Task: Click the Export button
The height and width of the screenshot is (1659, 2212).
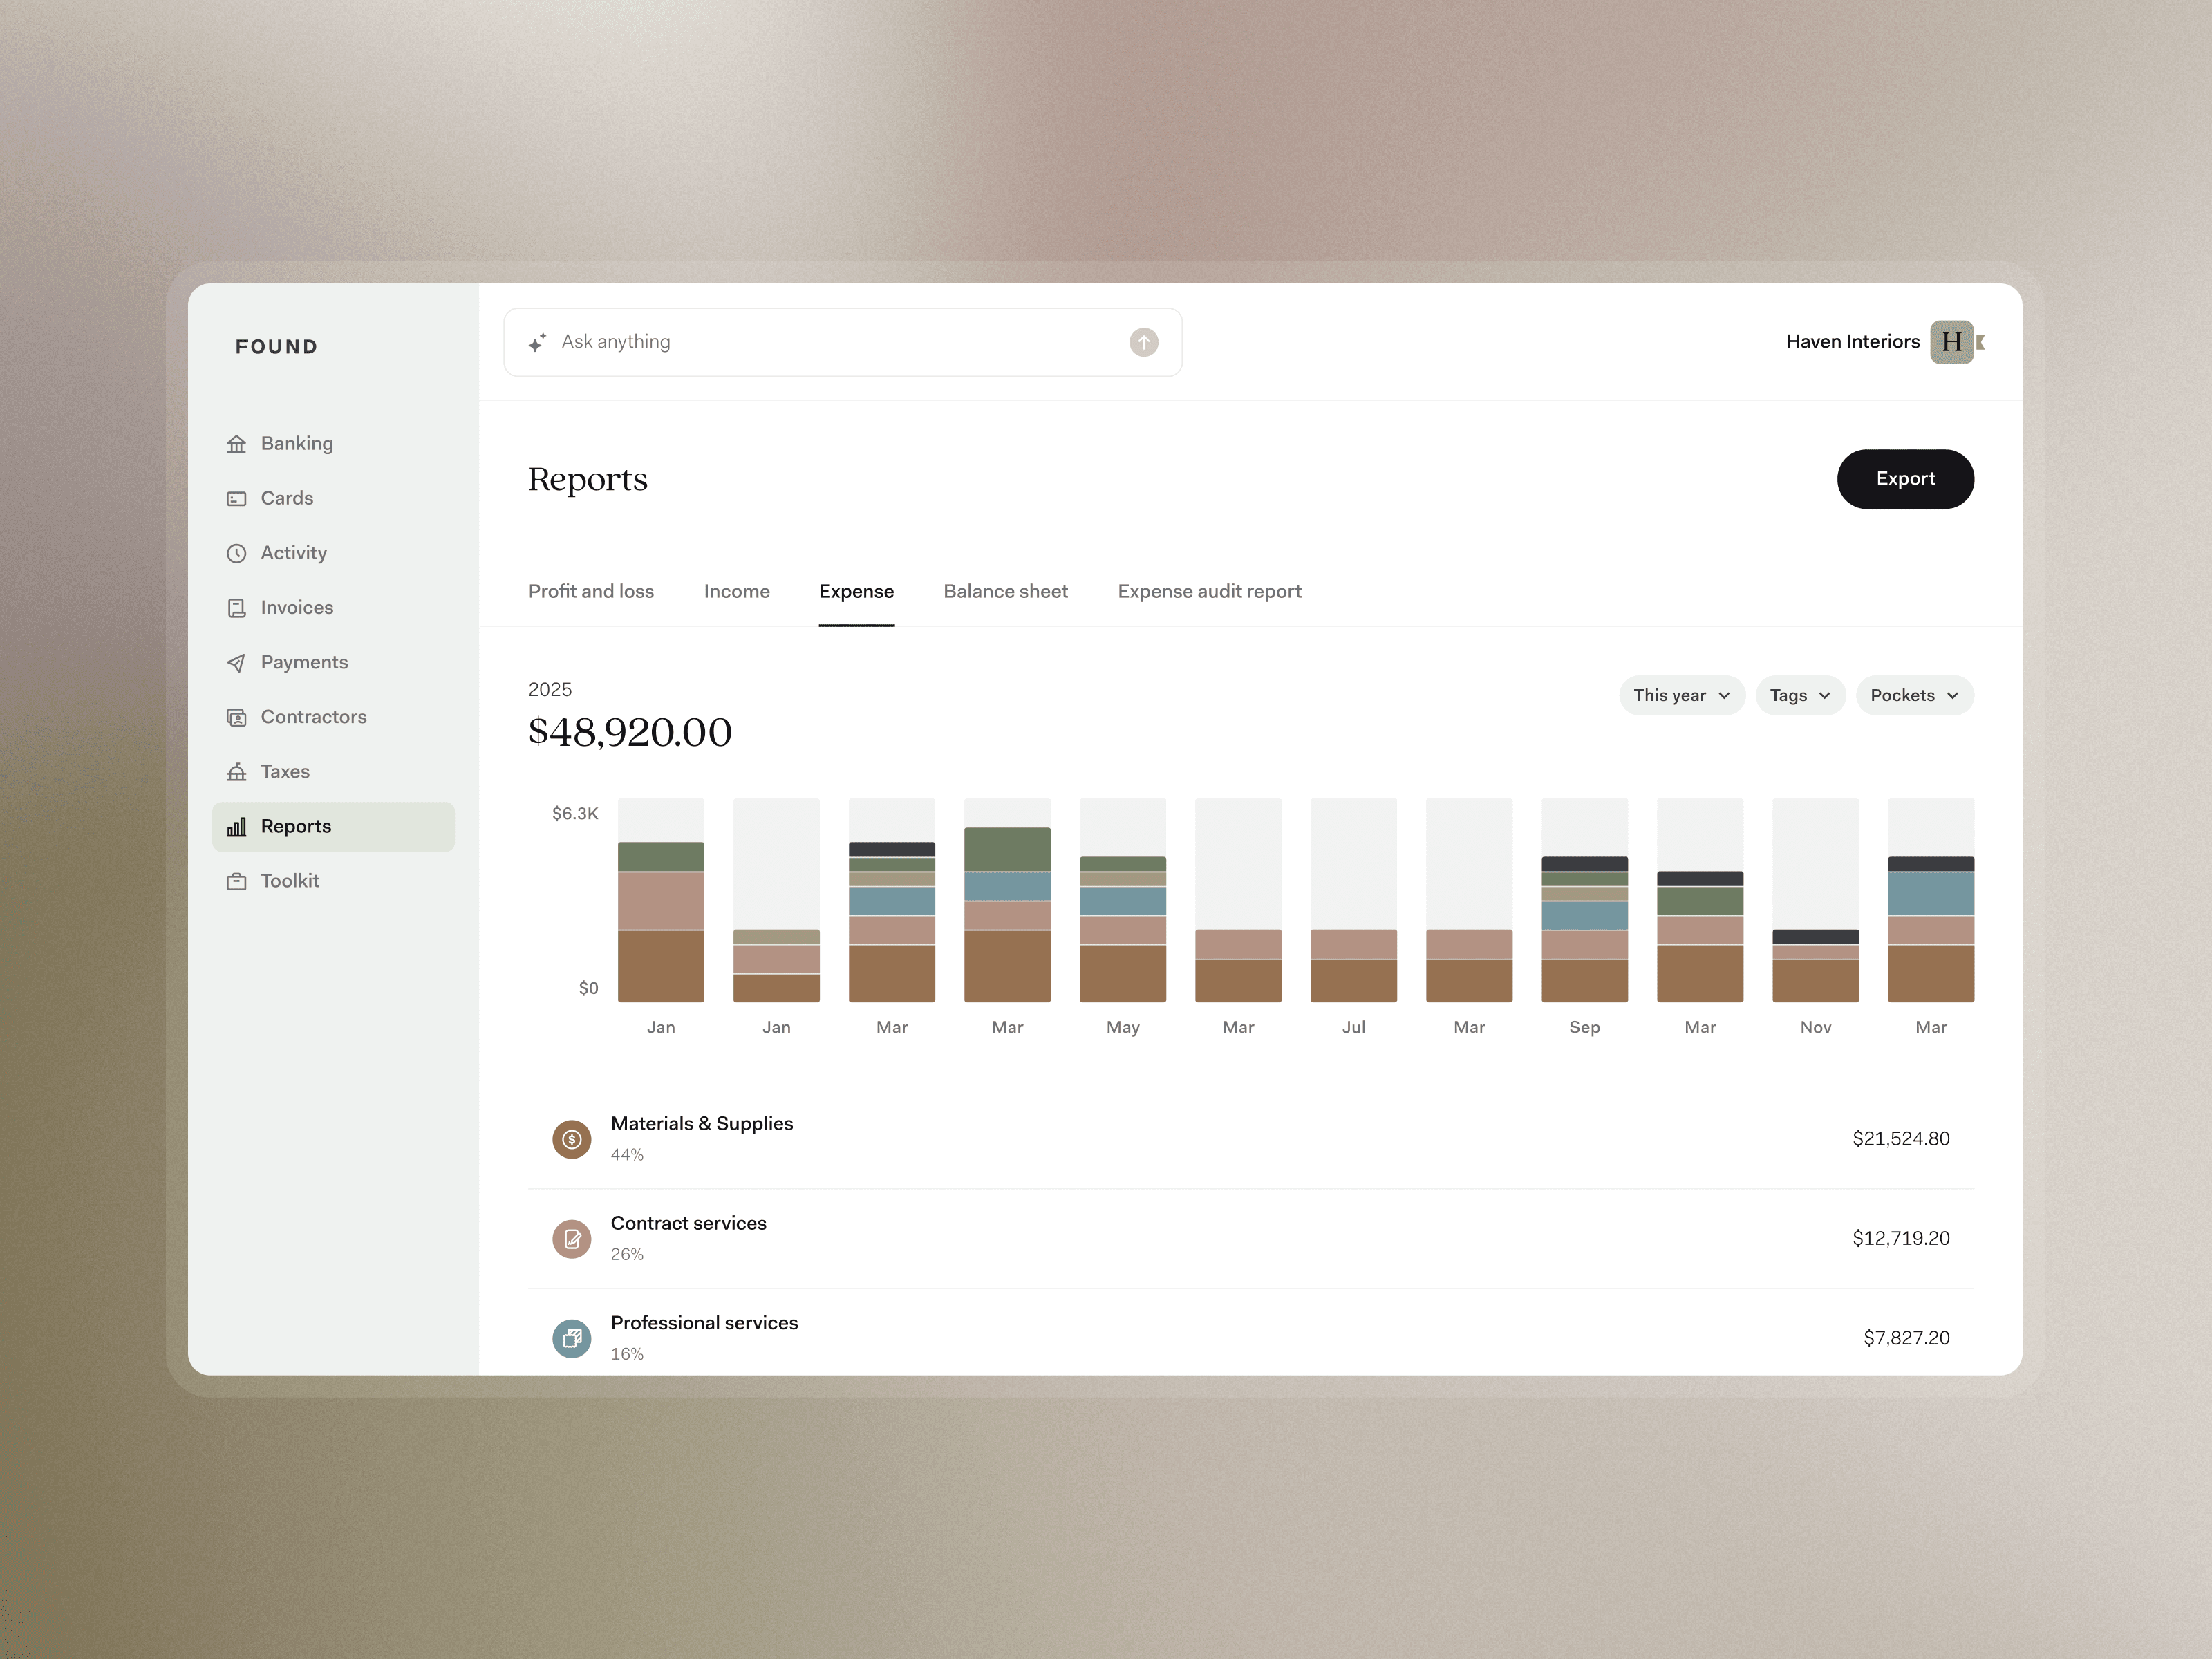Action: (x=1904, y=479)
